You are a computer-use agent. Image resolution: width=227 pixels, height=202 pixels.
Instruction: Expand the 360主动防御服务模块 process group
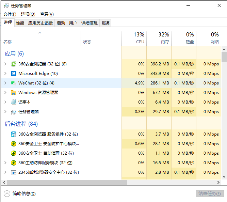[x=5, y=163]
